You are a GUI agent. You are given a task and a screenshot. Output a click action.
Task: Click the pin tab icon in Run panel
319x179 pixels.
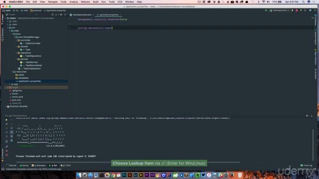(6, 146)
